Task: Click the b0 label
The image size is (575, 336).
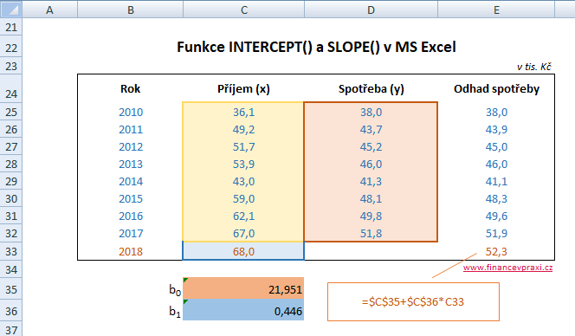Action: (175, 290)
